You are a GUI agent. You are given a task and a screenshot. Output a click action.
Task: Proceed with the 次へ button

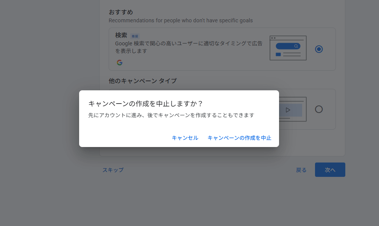tap(330, 170)
